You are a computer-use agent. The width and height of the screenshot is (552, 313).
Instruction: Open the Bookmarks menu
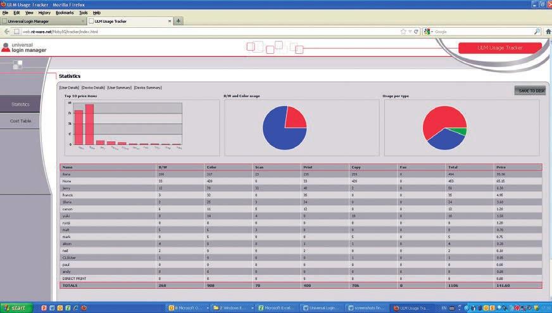65,13
